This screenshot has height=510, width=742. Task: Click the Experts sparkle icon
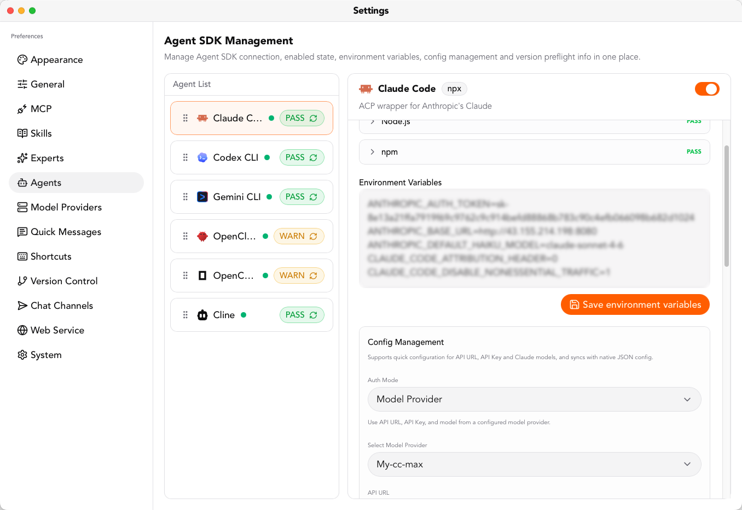point(22,158)
